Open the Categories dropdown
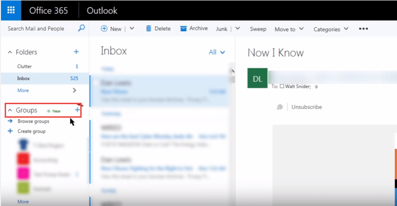The image size is (397, 206). pos(331,29)
